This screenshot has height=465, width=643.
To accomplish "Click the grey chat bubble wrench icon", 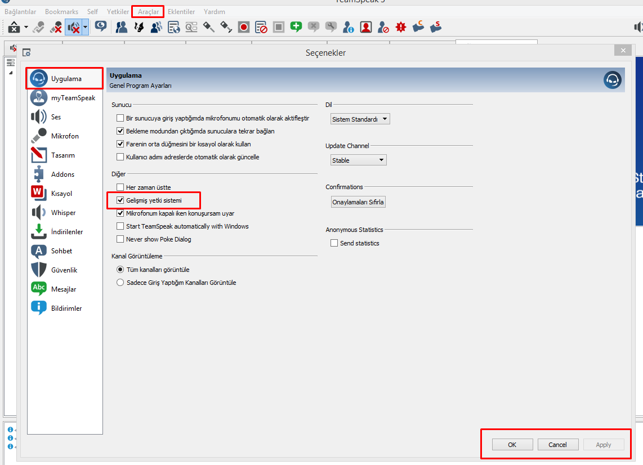I will pos(331,27).
